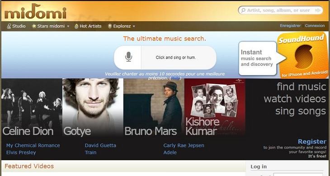
Task: Click the search go arrow button
Action: click(x=318, y=10)
